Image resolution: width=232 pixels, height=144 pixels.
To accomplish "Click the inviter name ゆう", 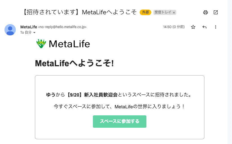I will (51, 95).
